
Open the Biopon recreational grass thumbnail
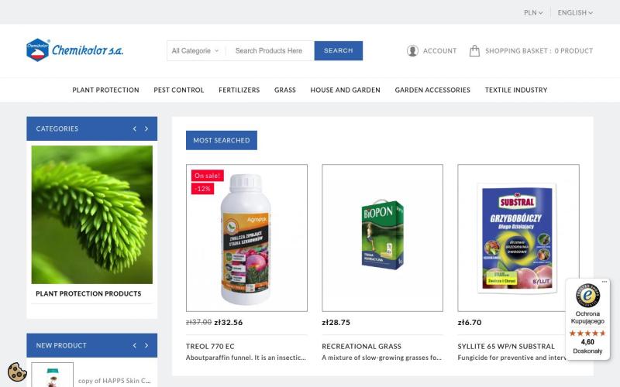pyautogui.click(x=382, y=238)
